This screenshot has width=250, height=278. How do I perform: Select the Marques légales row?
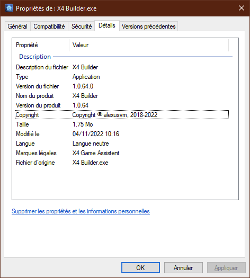coord(122,153)
